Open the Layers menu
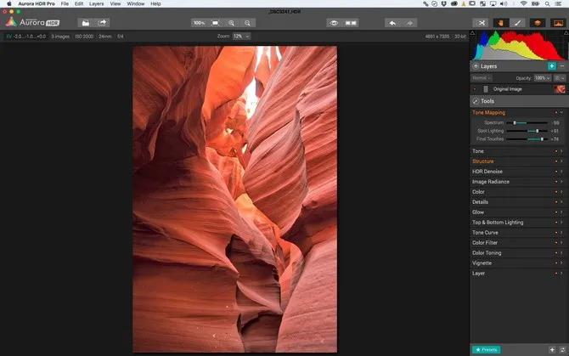The image size is (569, 356). [x=96, y=4]
